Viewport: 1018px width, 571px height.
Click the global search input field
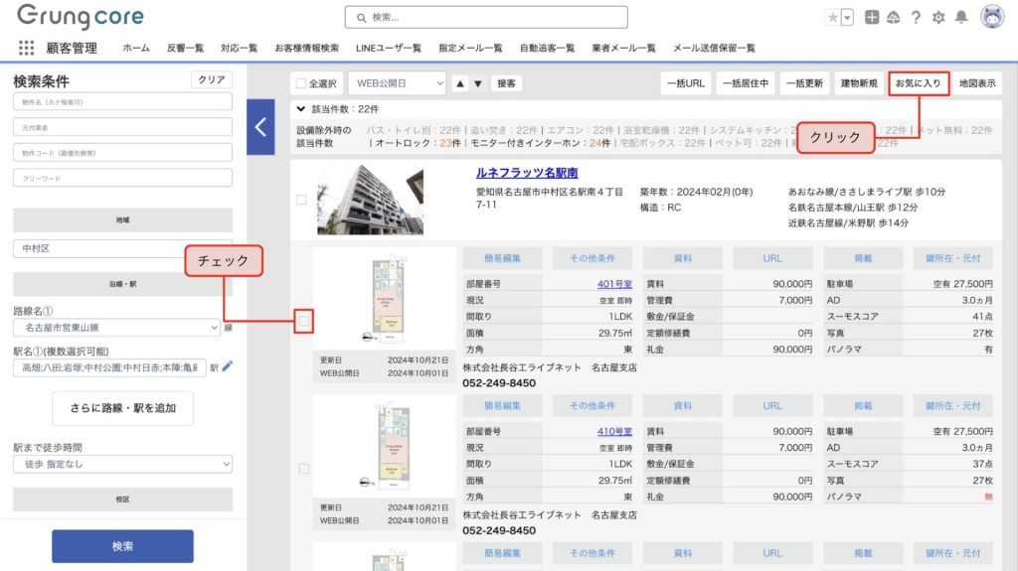486,17
